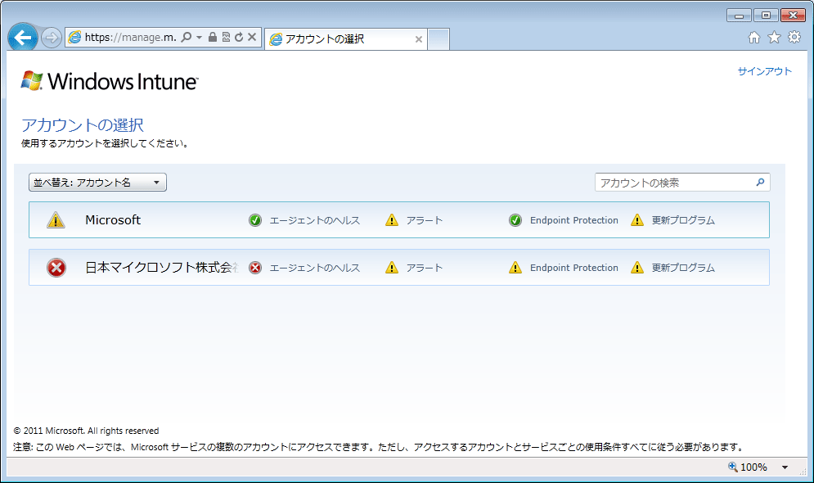Open Microsoft row Endpoint Protection

pyautogui.click(x=574, y=220)
